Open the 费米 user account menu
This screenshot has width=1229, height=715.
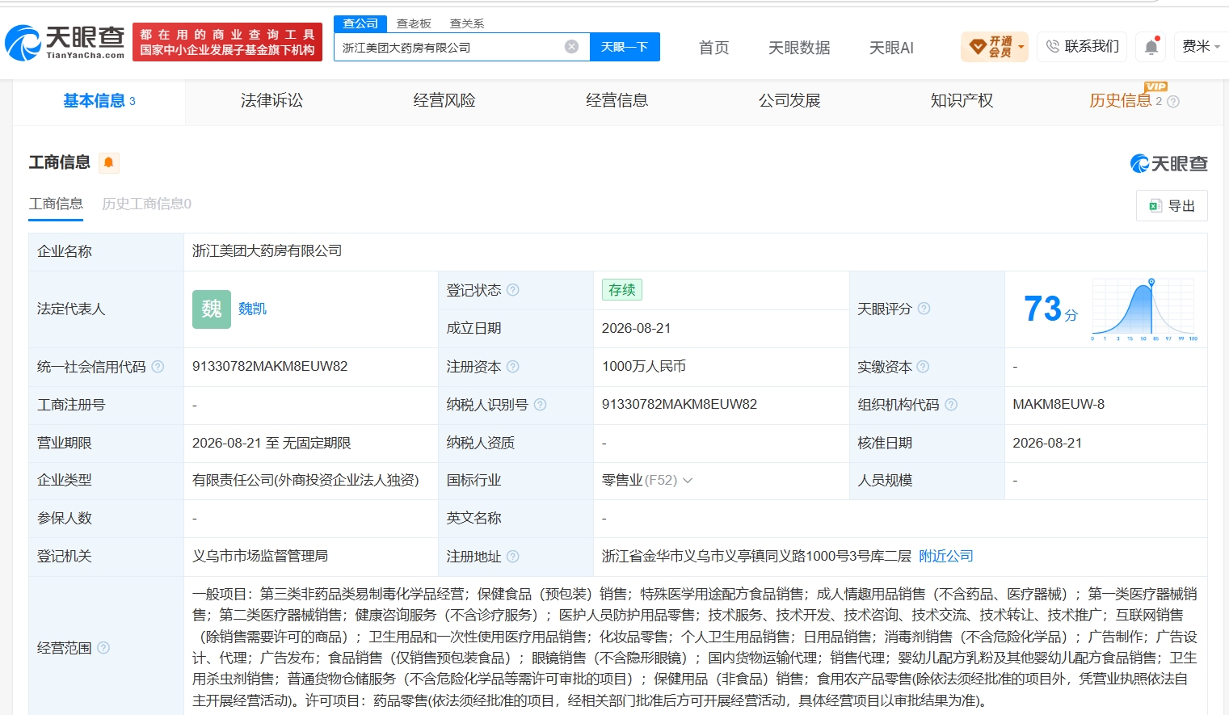(x=1201, y=47)
